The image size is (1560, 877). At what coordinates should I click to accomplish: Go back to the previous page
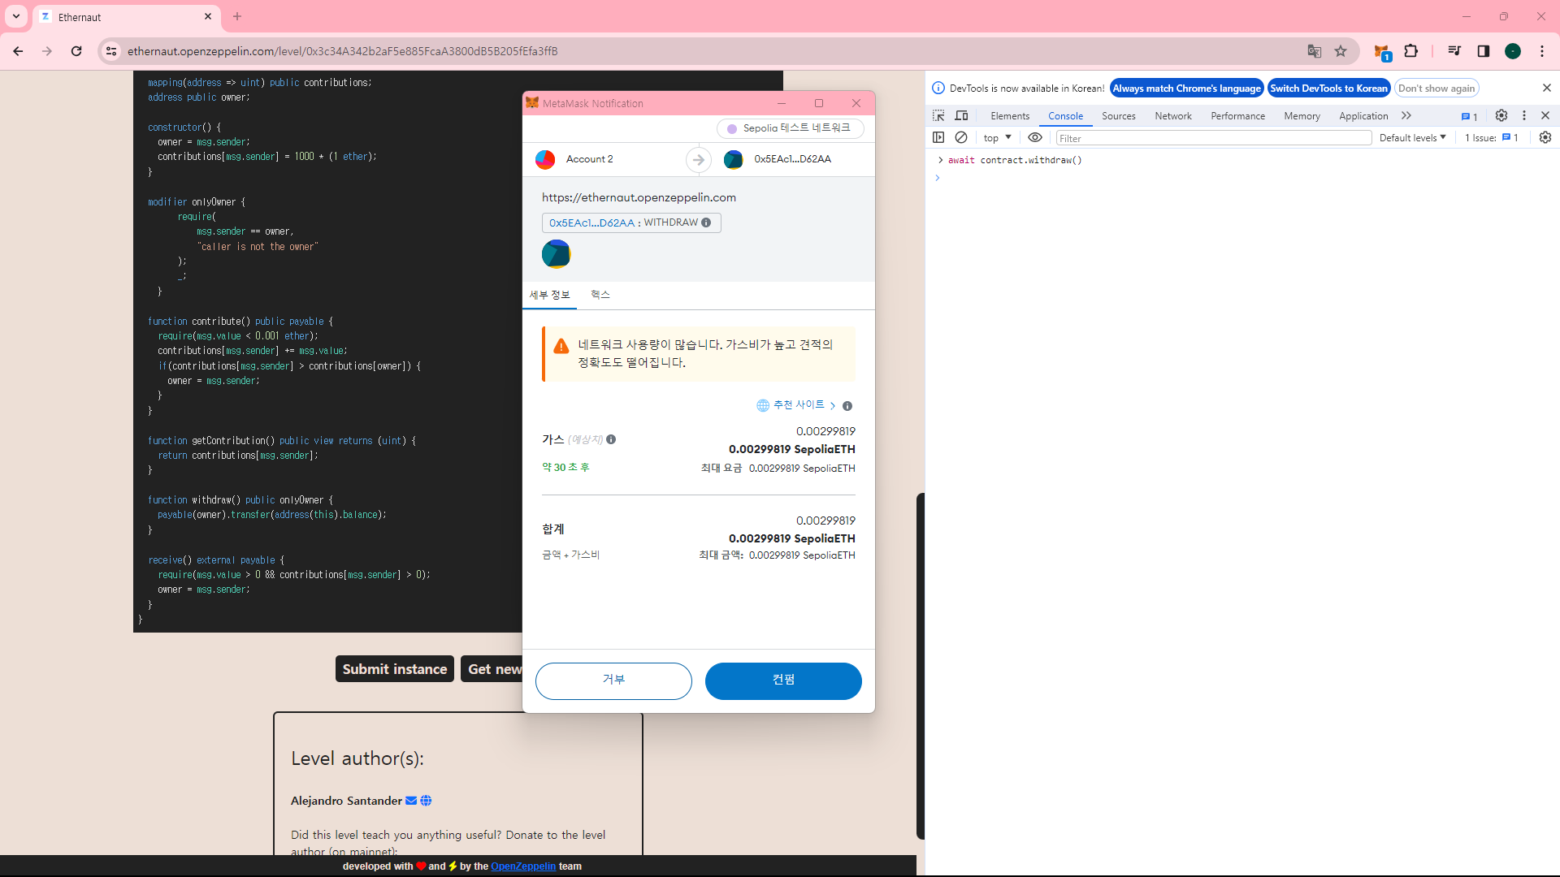[18, 51]
